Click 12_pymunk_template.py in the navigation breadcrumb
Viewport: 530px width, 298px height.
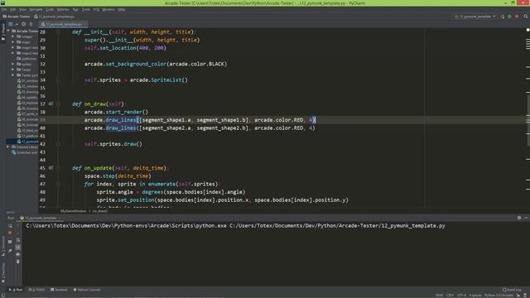54,17
